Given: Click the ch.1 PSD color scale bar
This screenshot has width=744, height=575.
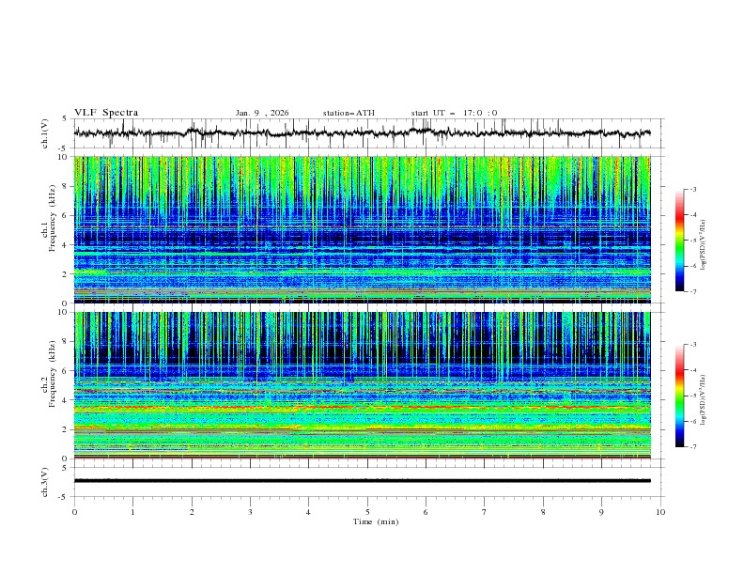Looking at the screenshot, I should (x=679, y=241).
